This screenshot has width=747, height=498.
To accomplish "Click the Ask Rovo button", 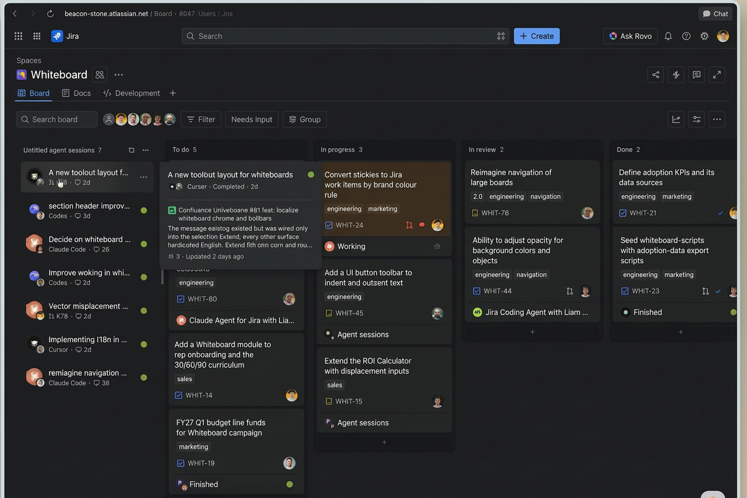I will (x=631, y=36).
